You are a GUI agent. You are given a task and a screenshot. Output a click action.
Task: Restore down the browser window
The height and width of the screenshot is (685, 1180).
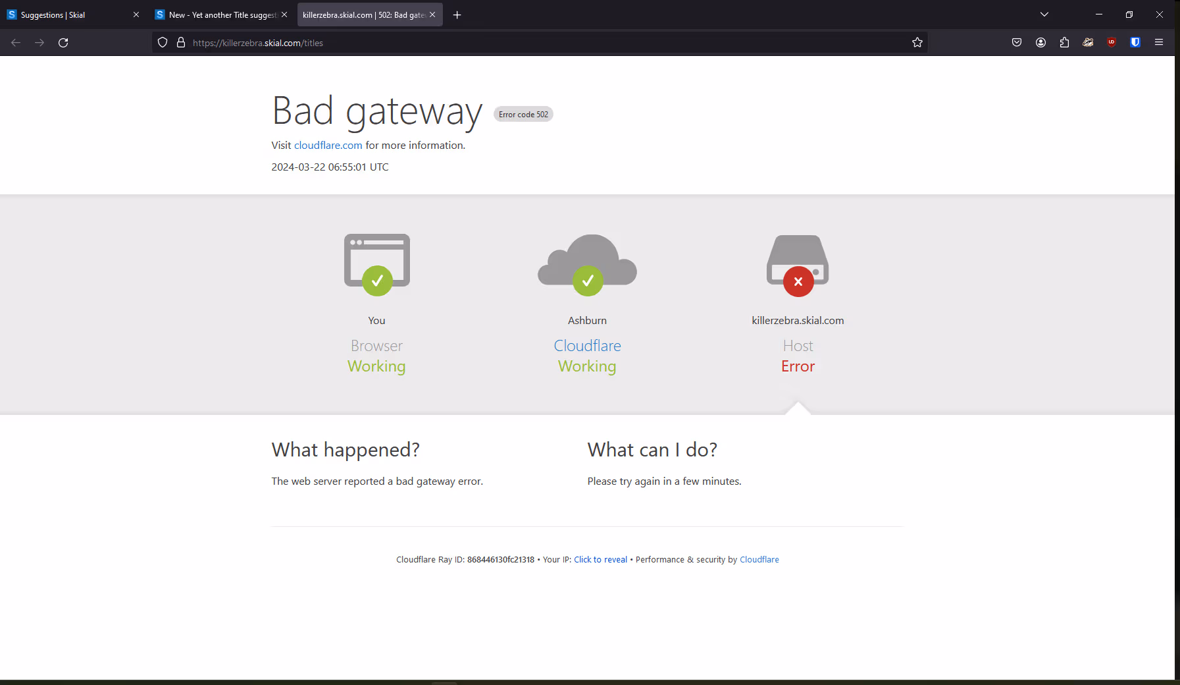[x=1129, y=14]
